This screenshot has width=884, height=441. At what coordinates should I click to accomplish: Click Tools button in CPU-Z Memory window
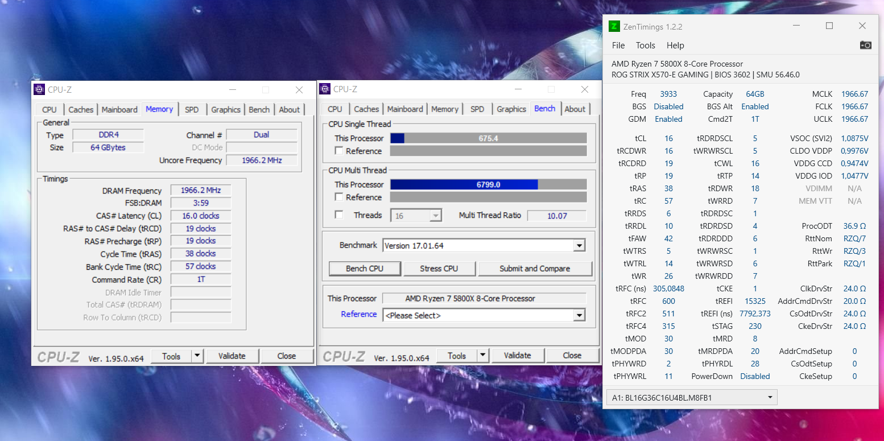pos(171,356)
